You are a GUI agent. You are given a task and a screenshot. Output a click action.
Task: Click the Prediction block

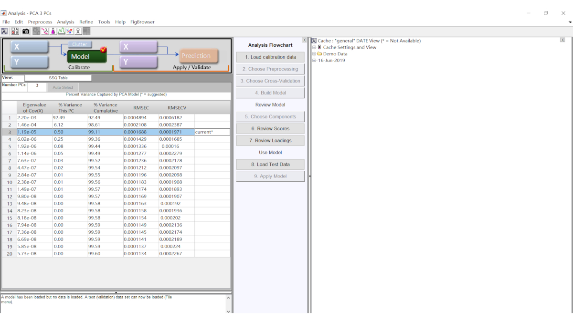(x=199, y=56)
